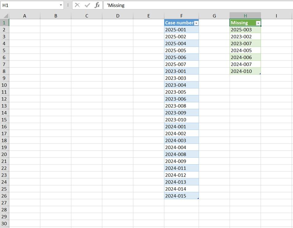Select row 30 header
This screenshot has height=228, width=293.
pyautogui.click(x=4, y=223)
